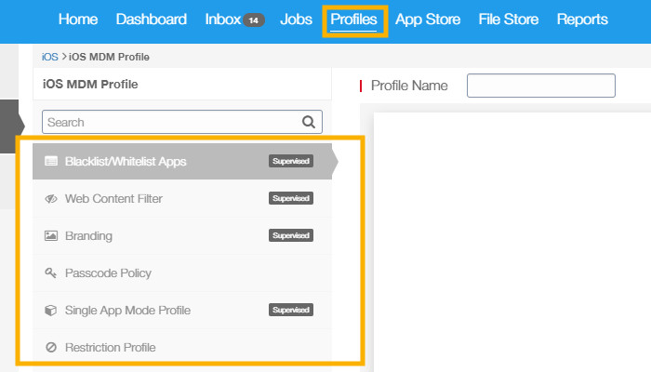Click the Inbox badge showing 14
The height and width of the screenshot is (372, 651).
coord(253,20)
